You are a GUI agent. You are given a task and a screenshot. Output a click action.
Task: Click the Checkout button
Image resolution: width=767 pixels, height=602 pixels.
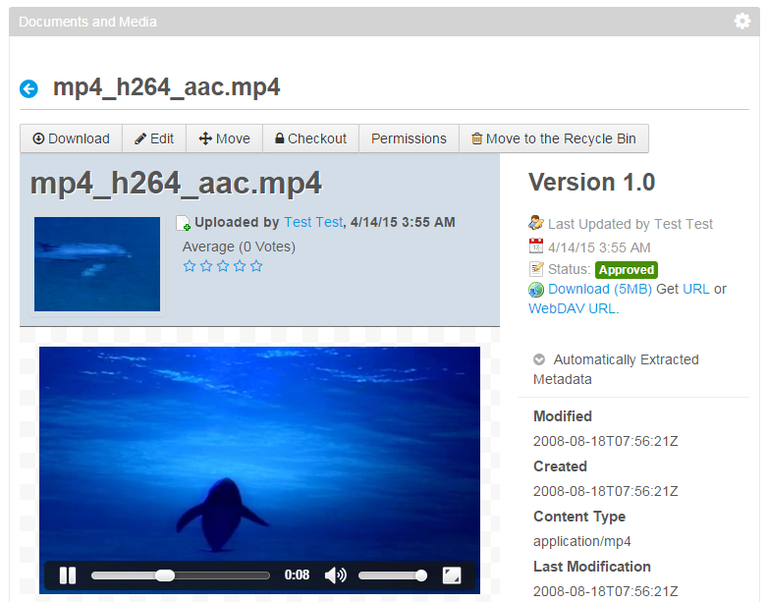[310, 138]
